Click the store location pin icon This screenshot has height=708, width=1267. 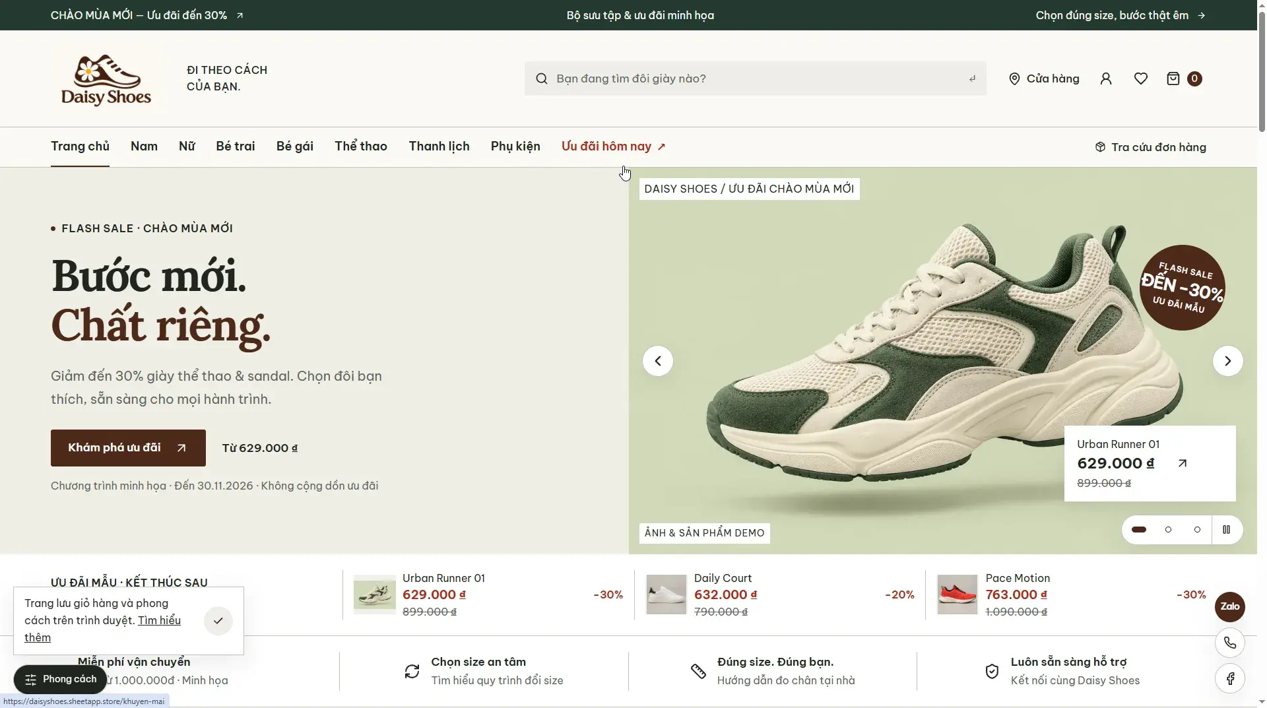[x=1014, y=79]
